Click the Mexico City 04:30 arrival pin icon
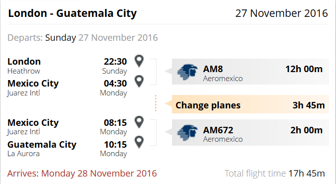The height and width of the screenshot is (184, 336). [139, 81]
